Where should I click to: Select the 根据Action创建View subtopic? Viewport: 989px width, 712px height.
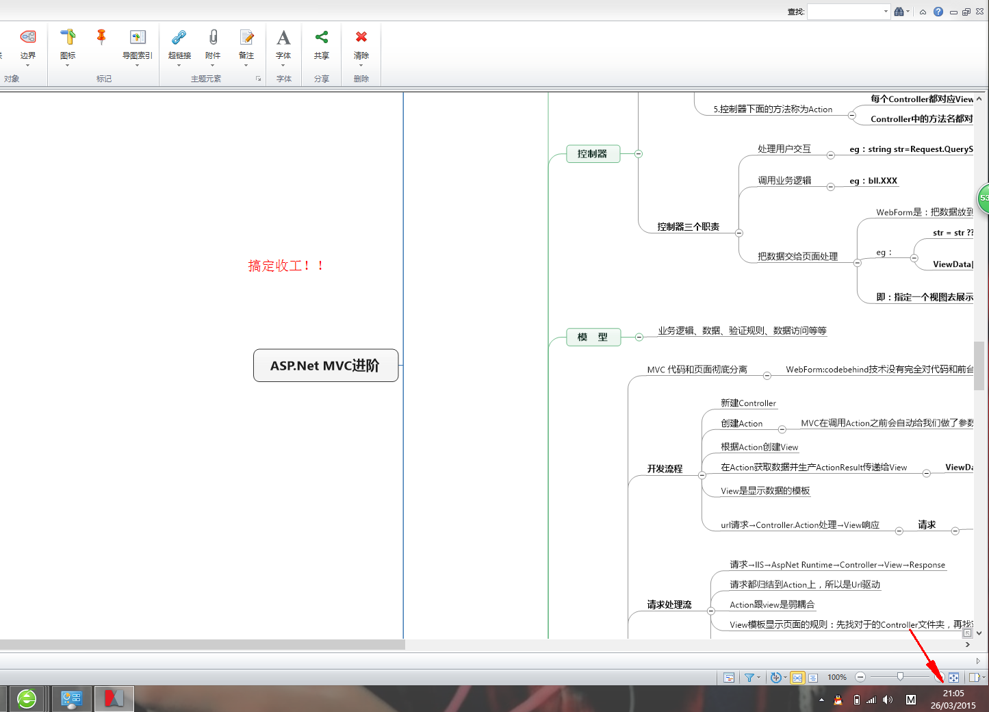[759, 447]
